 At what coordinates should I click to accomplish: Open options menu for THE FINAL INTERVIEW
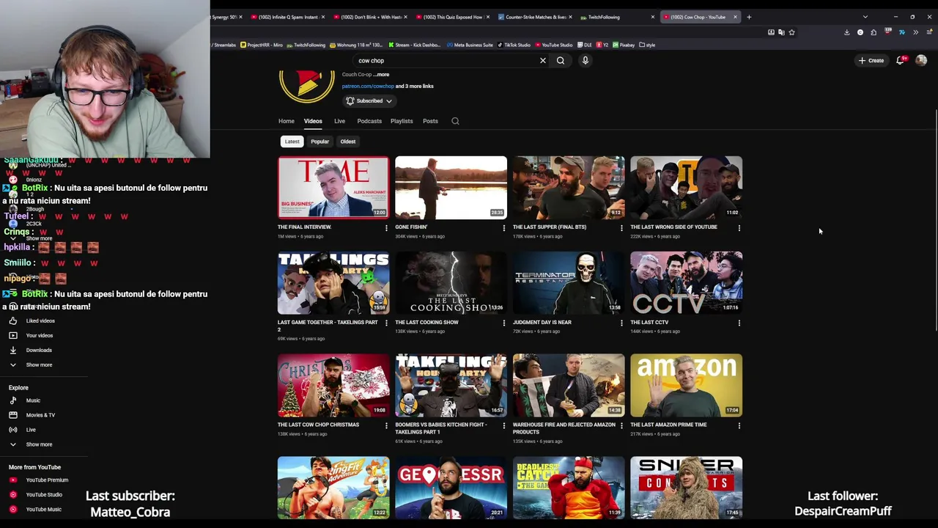386,228
